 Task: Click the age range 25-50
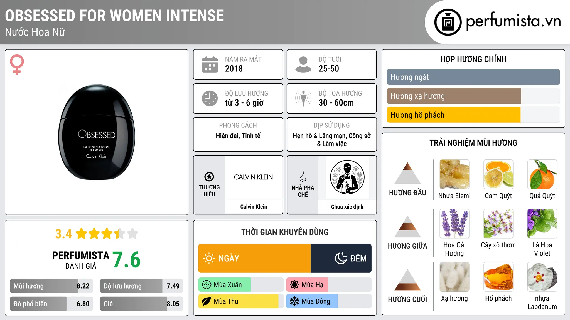coord(329,69)
